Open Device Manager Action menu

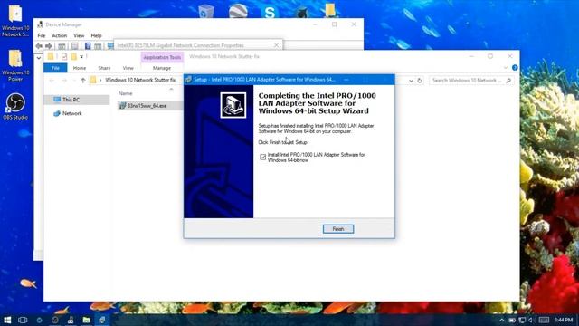(59, 35)
